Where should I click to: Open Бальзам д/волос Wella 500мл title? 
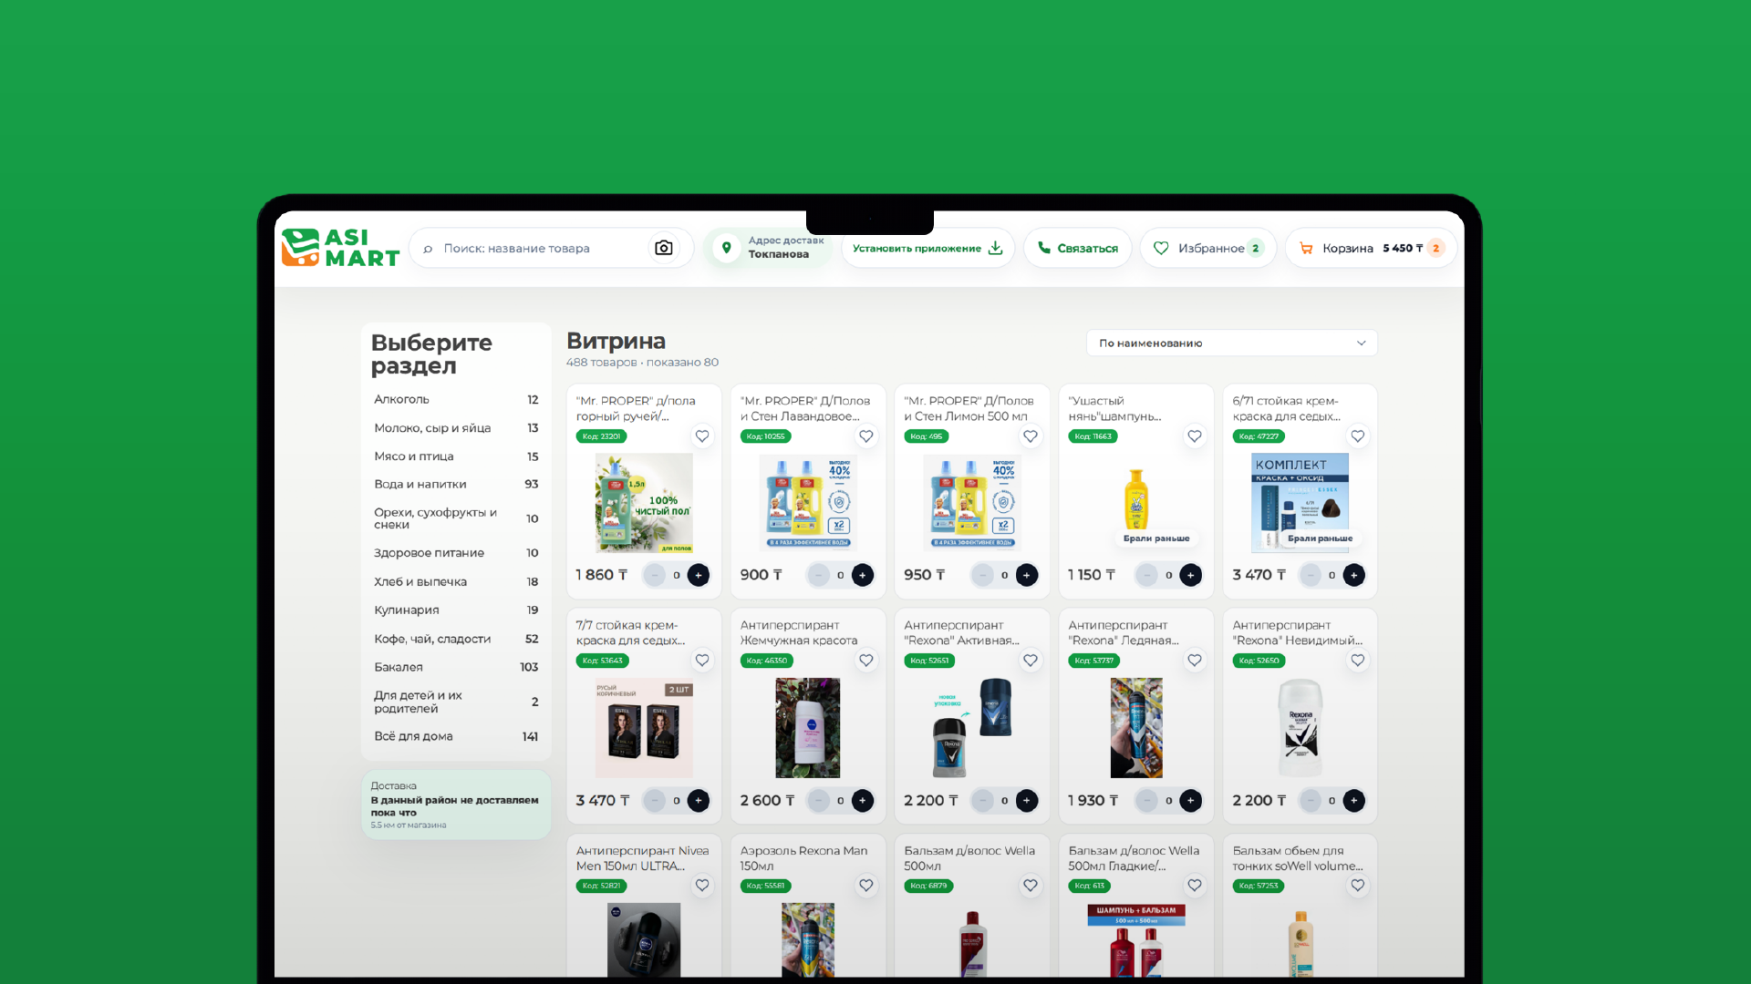click(x=969, y=858)
